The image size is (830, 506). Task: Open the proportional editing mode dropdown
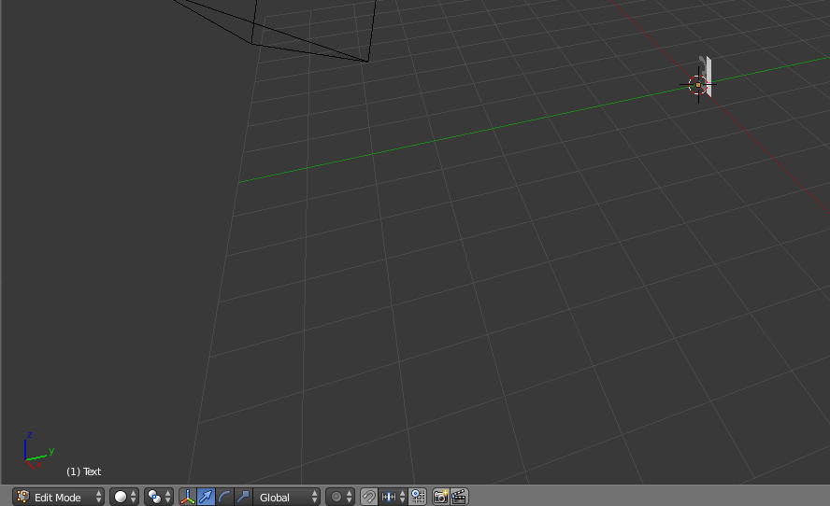[340, 497]
